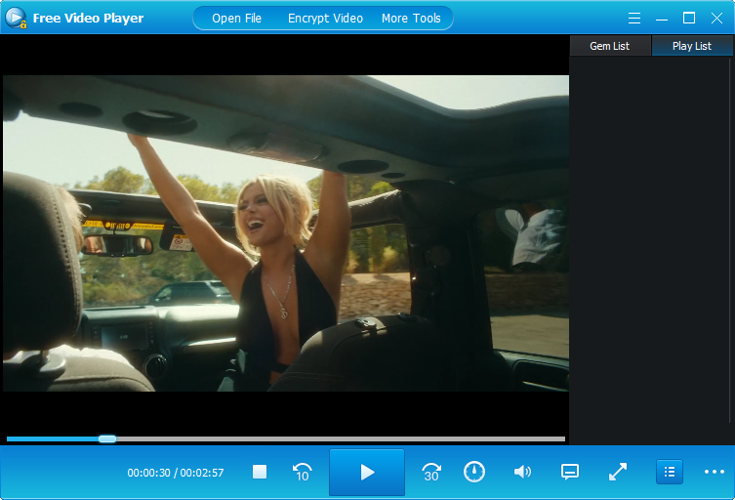735x500 pixels.
Task: Click the playlist panel scrollbar
Action: (731, 239)
